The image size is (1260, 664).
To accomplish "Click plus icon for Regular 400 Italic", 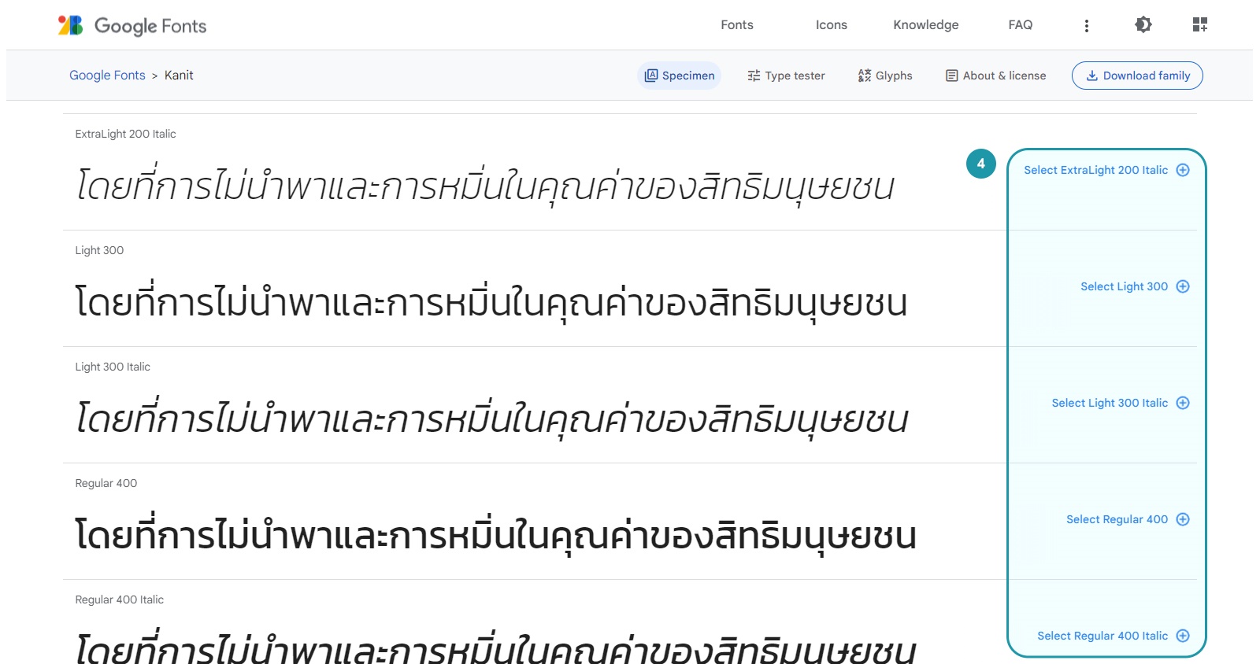I will [x=1183, y=636].
